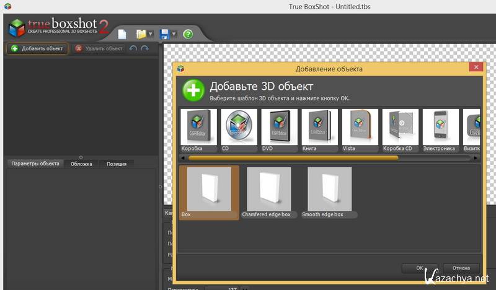Click the orange category scrollbar
Screen dimensions: 496x290
(293, 157)
